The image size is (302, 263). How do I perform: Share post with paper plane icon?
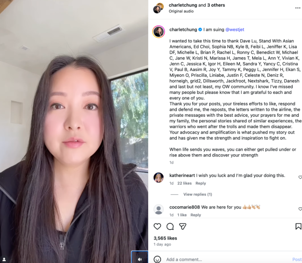(x=182, y=226)
